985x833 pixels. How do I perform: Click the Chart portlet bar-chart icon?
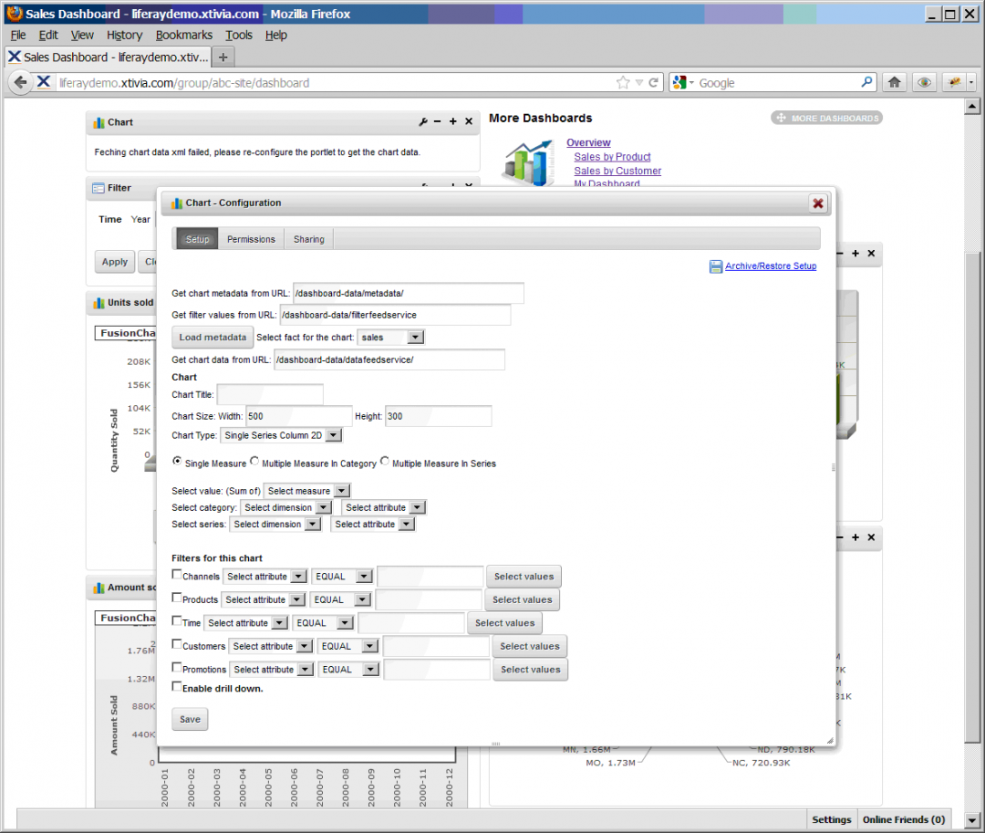click(x=99, y=121)
